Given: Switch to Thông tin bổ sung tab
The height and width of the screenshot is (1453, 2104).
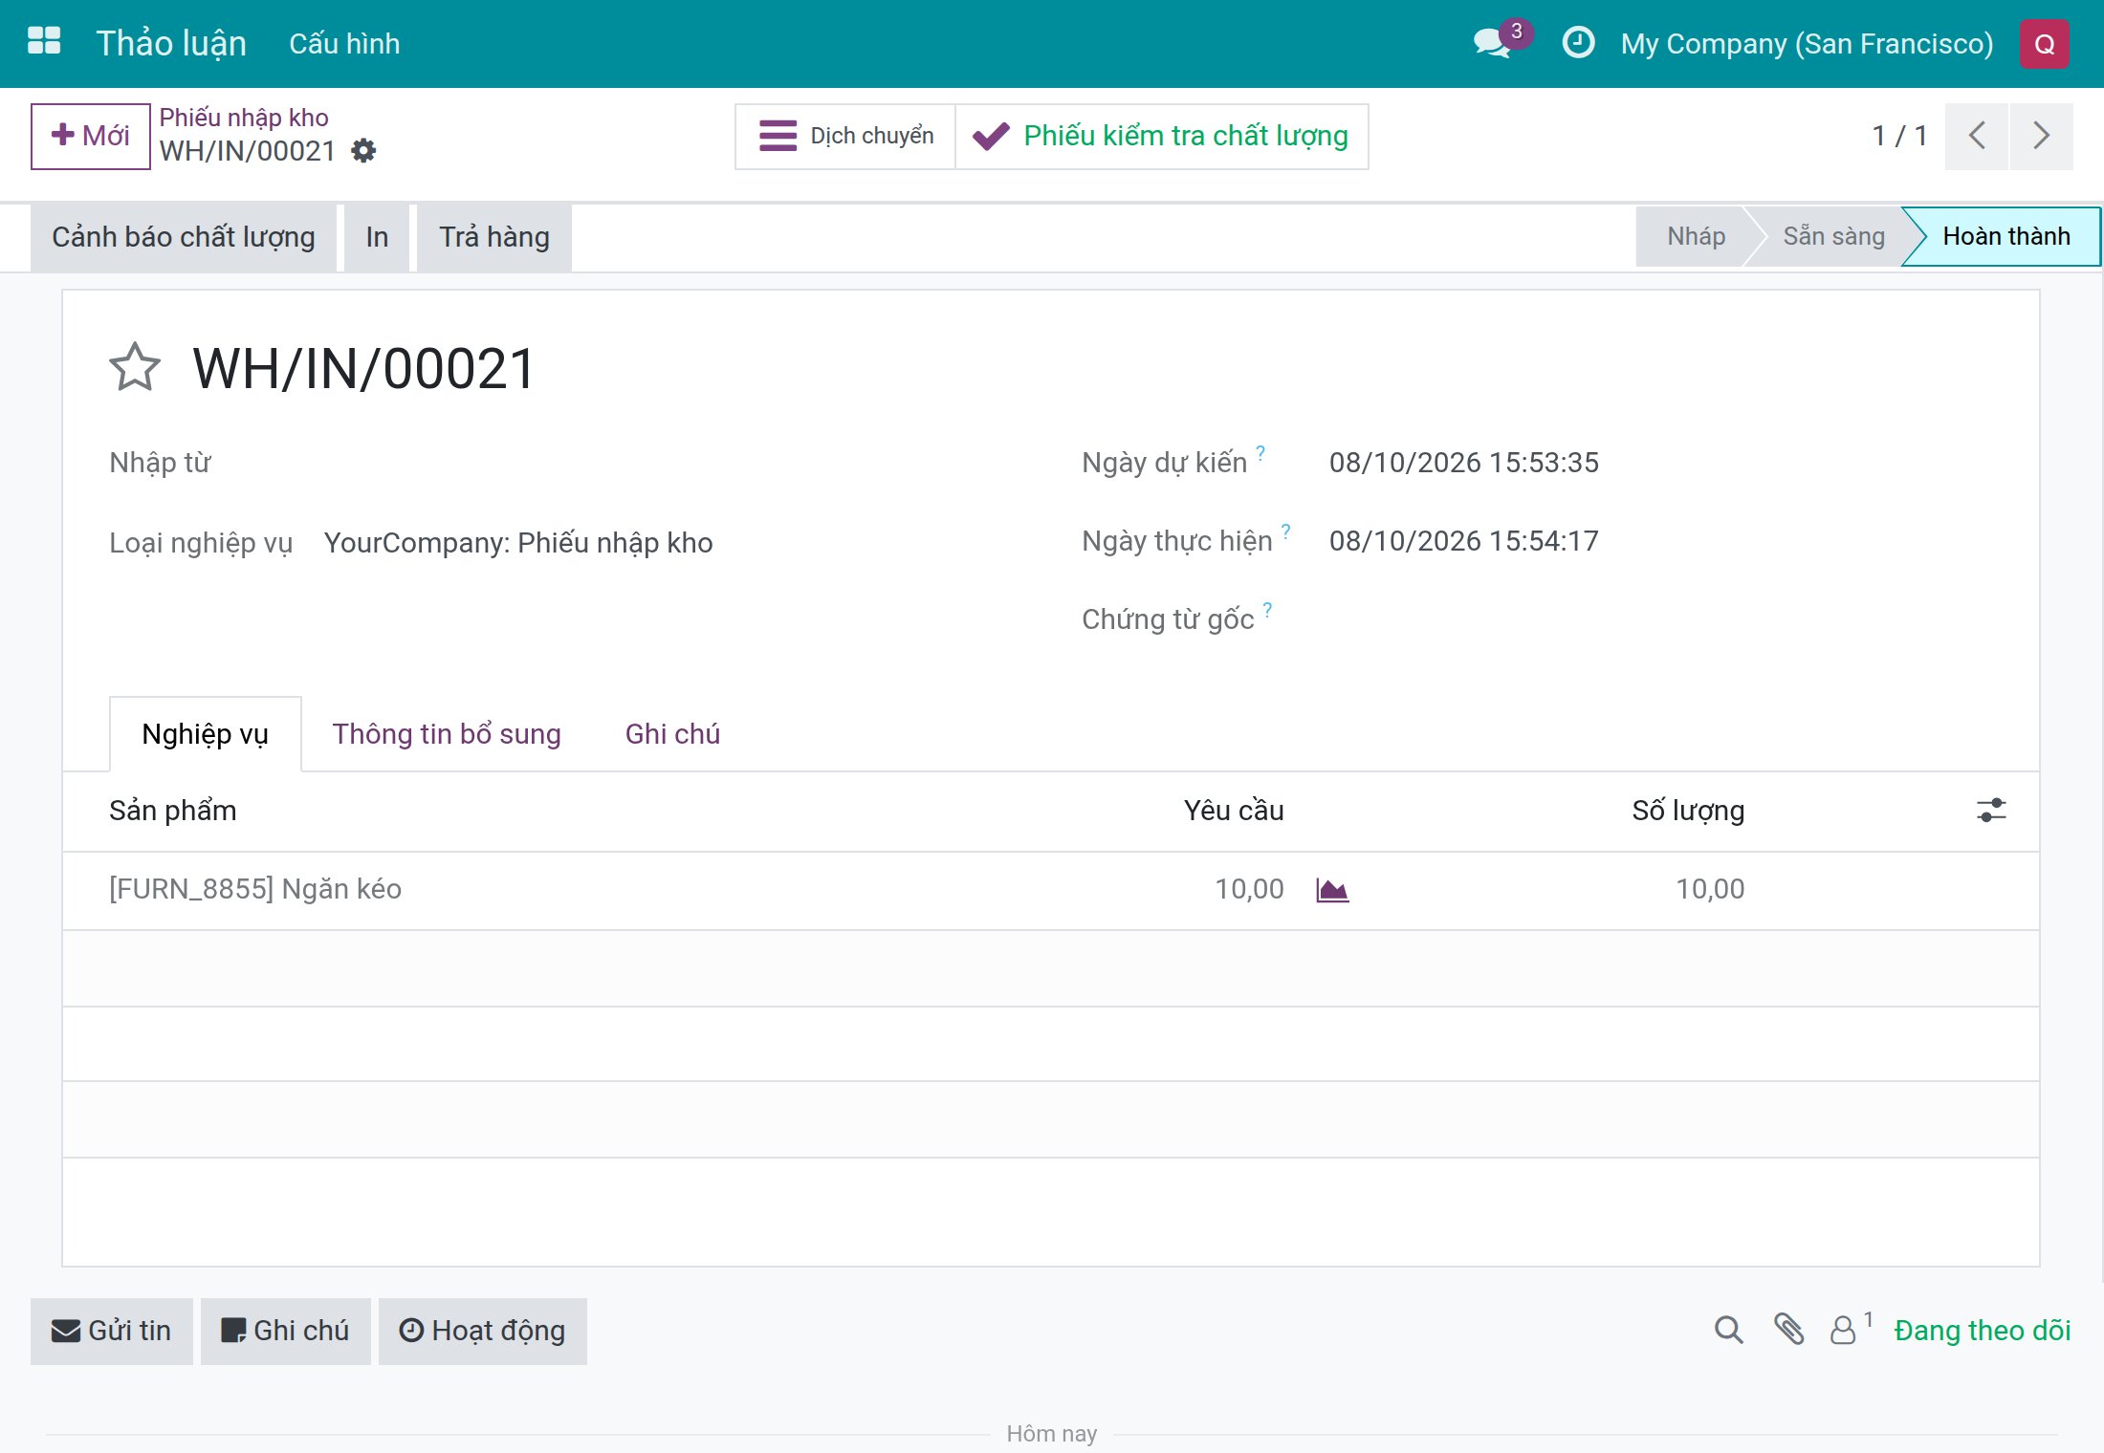Looking at the screenshot, I should (x=447, y=734).
